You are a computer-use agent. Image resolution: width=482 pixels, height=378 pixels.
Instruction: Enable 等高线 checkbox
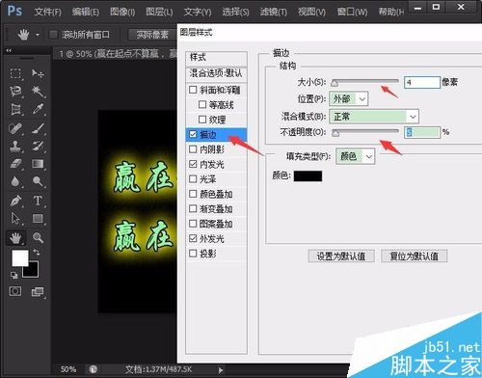click(202, 104)
